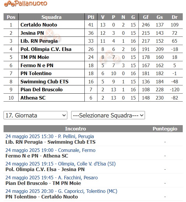Image resolution: width=186 pixels, height=202 pixels.
Task: Select Jesina PN in the standings table
Action: click(x=32, y=33)
